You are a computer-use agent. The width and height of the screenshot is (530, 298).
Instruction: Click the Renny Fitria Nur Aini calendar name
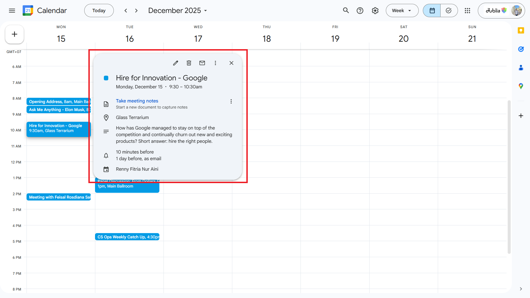click(137, 169)
